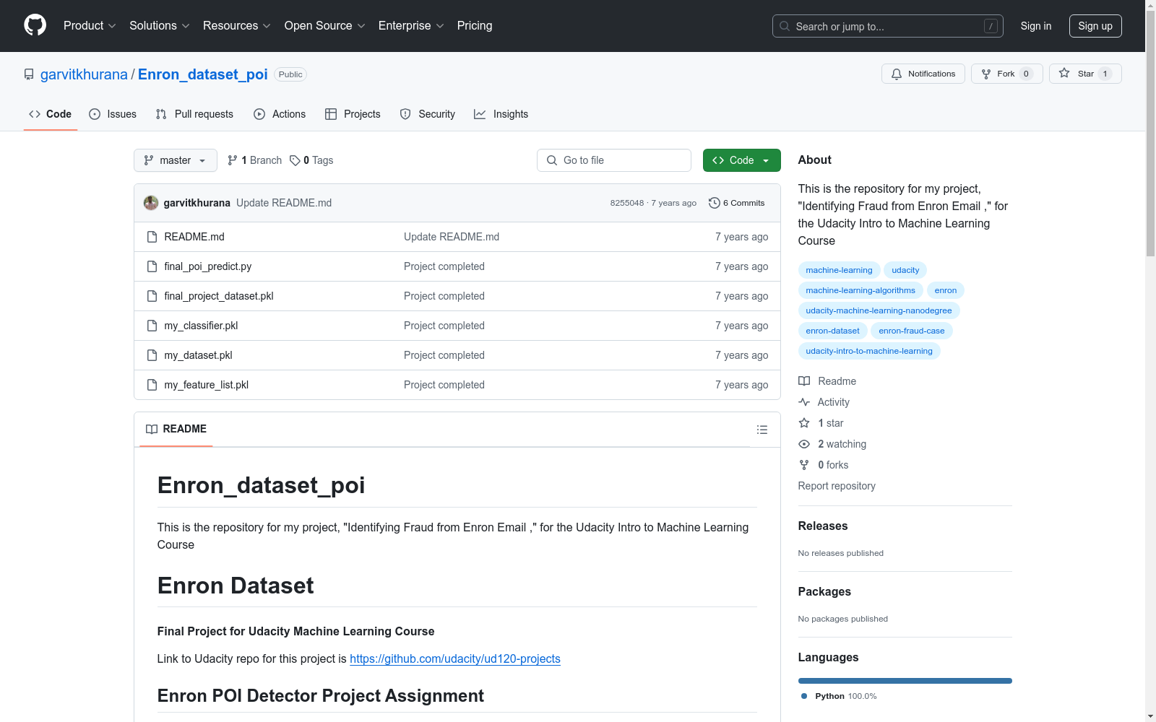Screen dimensions: 1156x722
Task: Expand the Product menu
Action: (x=90, y=26)
